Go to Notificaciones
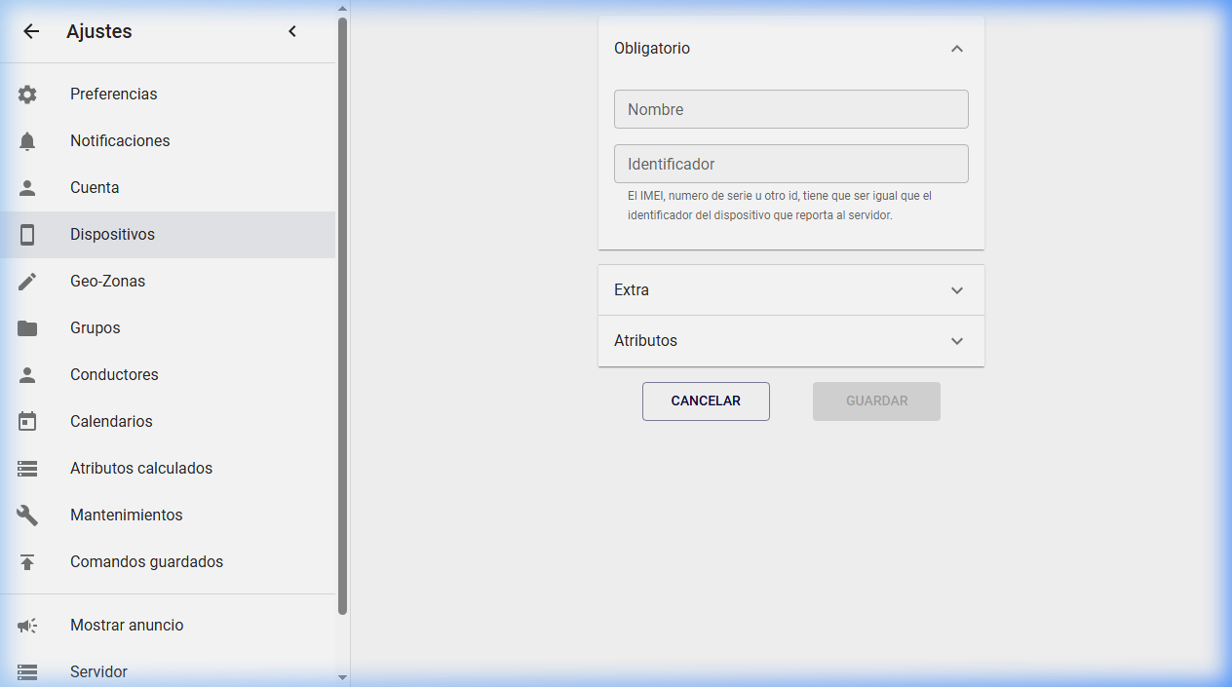The height and width of the screenshot is (687, 1232). (x=168, y=141)
